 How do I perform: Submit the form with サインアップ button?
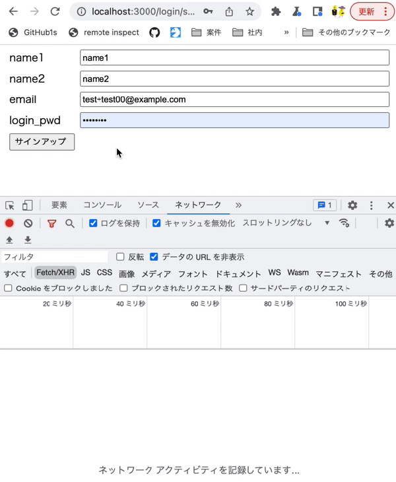[42, 142]
